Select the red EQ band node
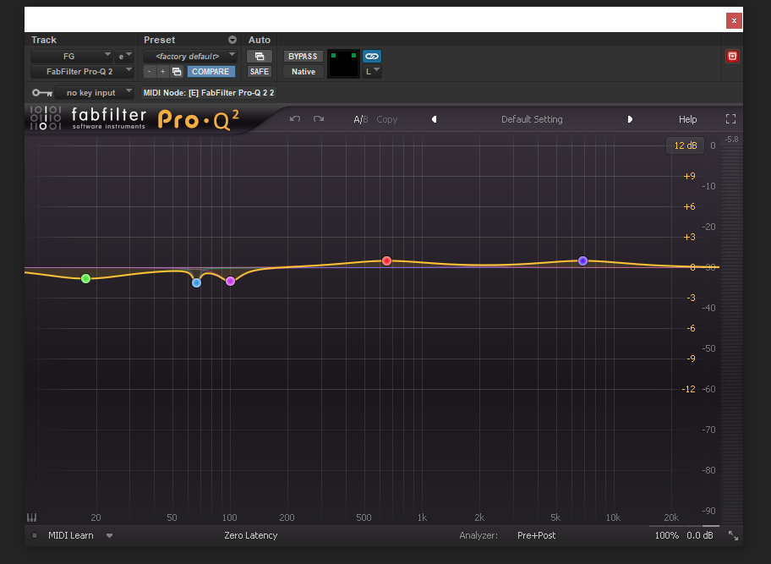The height and width of the screenshot is (564, 771). (x=386, y=260)
